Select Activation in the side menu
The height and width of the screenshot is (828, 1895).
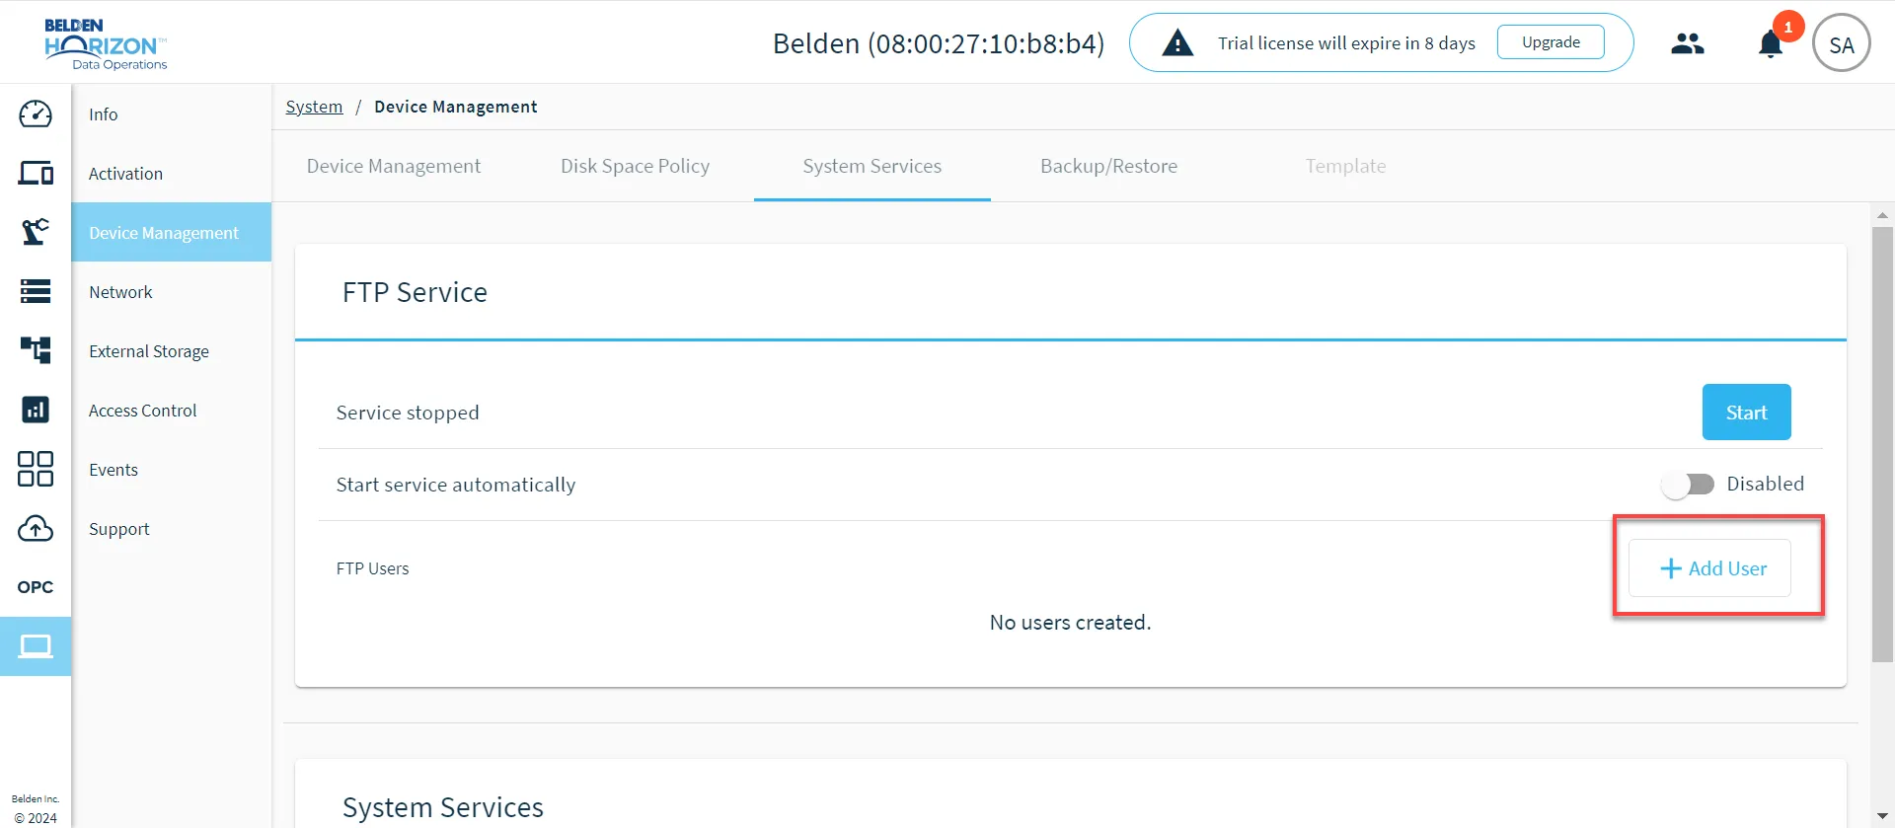tap(172, 174)
